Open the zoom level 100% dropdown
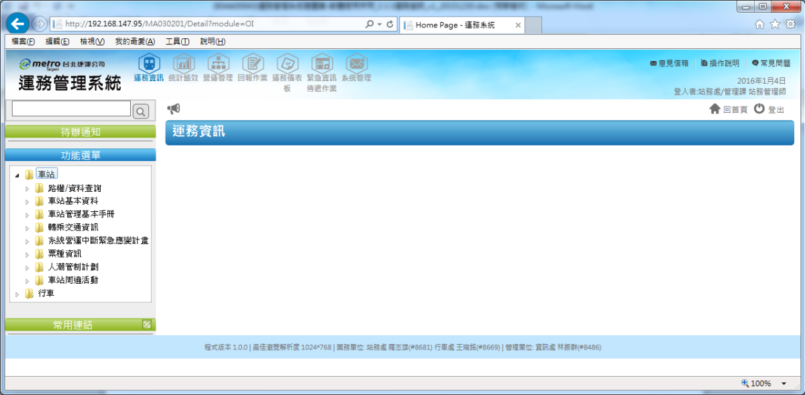Image resolution: width=805 pixels, height=395 pixels. click(x=784, y=384)
